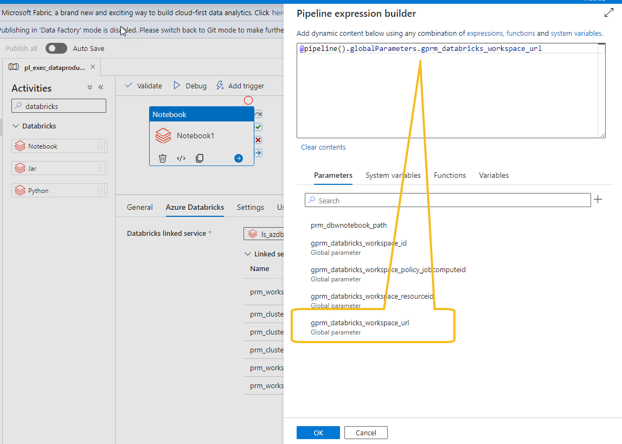Screen dimensions: 622x444
Task: Click Add trigger in pipeline toolbar
Action: click(x=240, y=86)
